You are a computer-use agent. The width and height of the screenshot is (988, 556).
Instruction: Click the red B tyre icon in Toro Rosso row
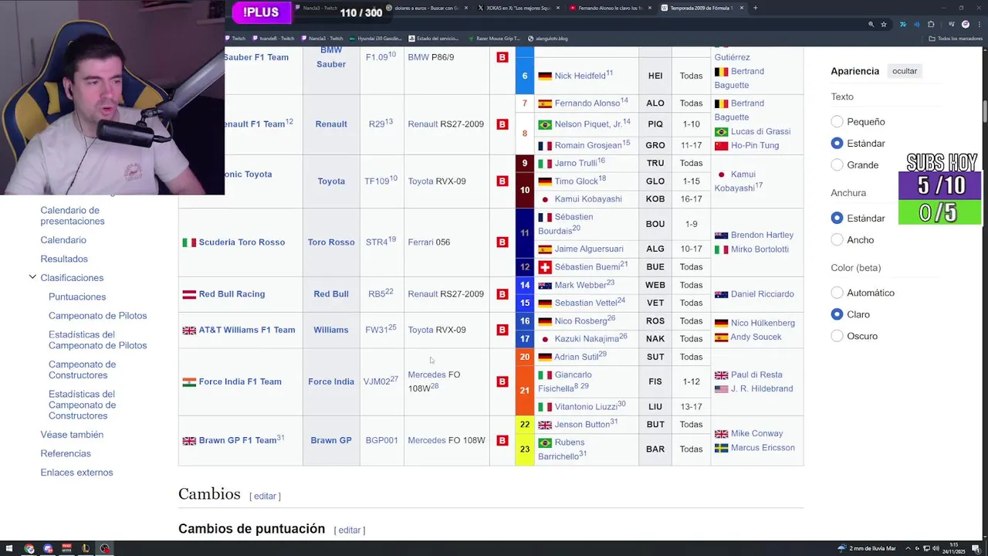pyautogui.click(x=502, y=242)
